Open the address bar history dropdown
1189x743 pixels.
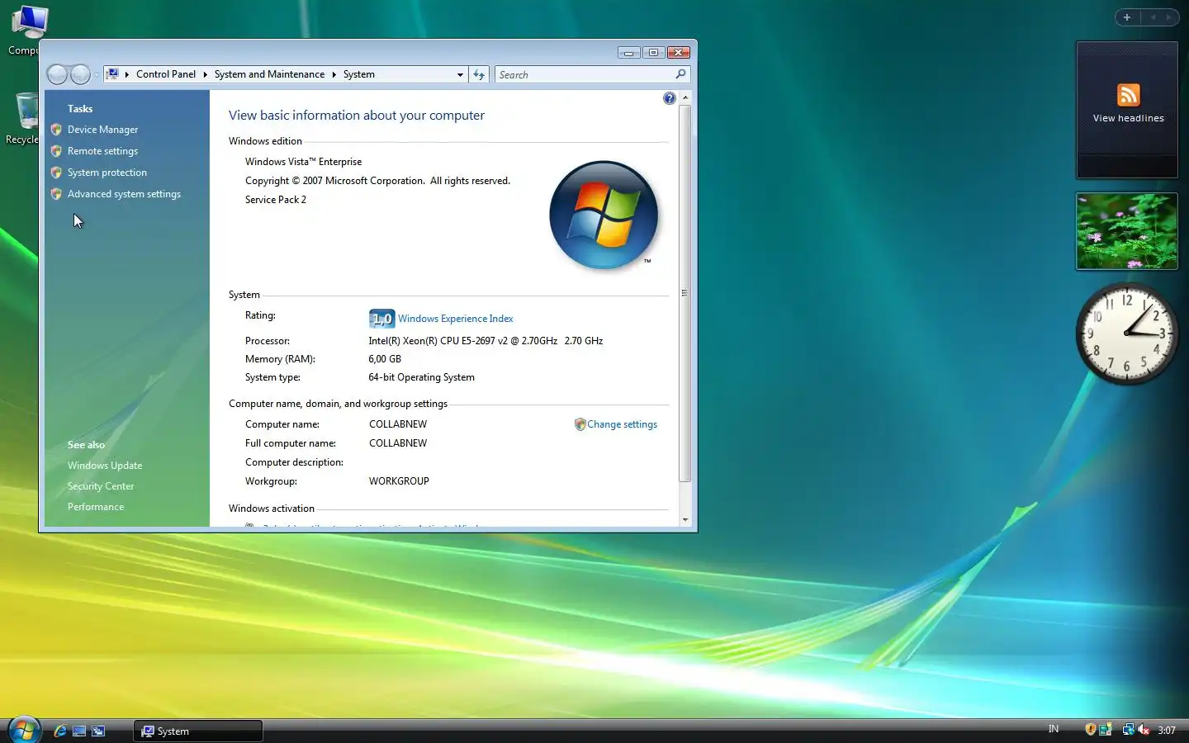(x=460, y=74)
